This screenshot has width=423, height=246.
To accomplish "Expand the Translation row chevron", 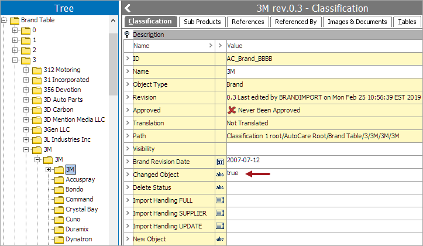I will 128,123.
